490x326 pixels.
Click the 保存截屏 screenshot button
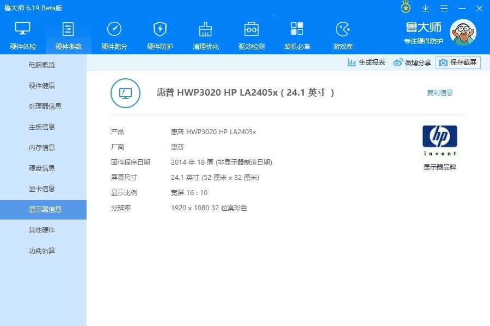(x=458, y=62)
